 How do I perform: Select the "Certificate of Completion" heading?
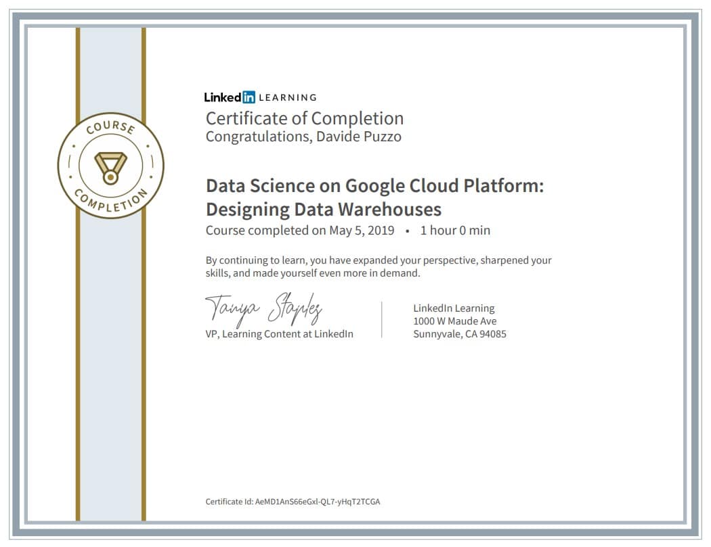(x=304, y=118)
